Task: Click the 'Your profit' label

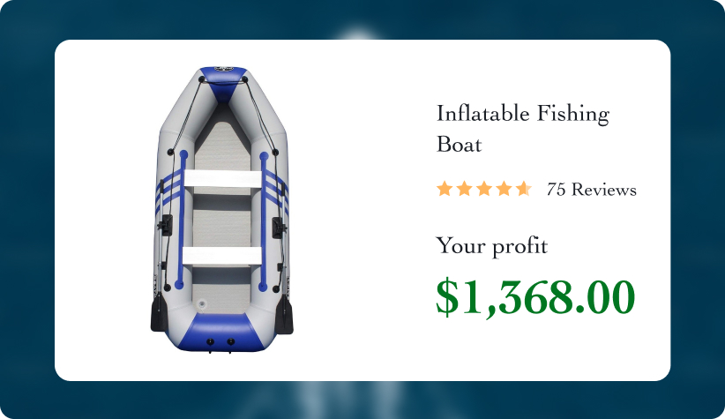Action: coord(491,245)
